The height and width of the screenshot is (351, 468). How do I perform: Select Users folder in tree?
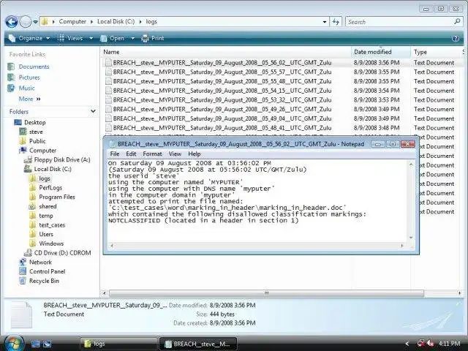click(x=46, y=234)
